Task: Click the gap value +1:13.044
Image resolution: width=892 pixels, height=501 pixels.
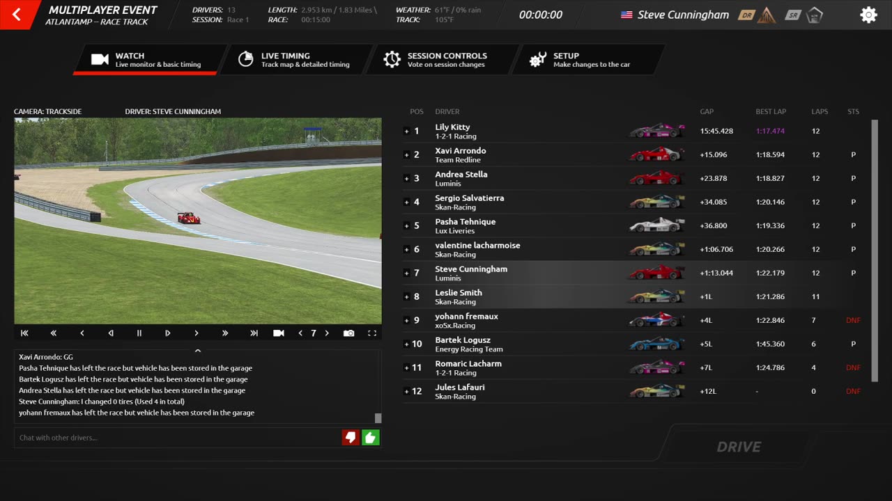Action: 716,273
